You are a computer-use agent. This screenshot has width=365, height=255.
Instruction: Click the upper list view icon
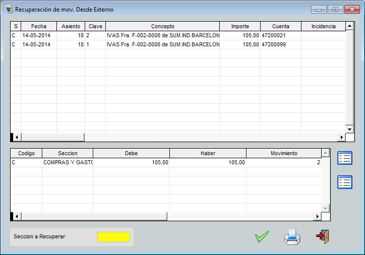tap(345, 158)
